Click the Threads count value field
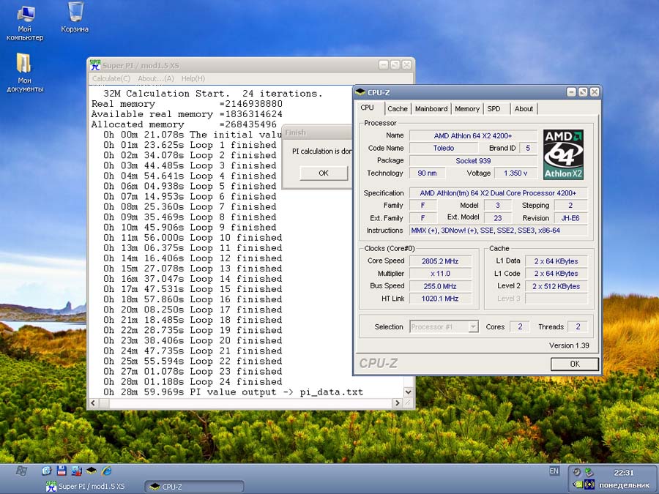This screenshot has height=494, width=659. click(x=578, y=327)
